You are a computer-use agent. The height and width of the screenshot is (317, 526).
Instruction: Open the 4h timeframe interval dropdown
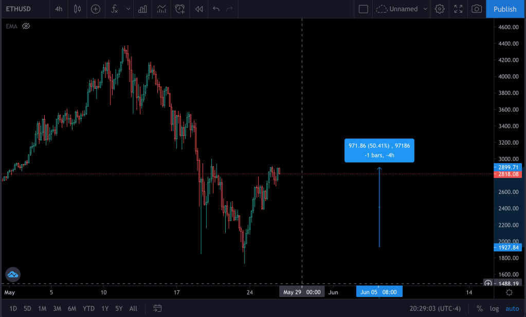coord(59,9)
